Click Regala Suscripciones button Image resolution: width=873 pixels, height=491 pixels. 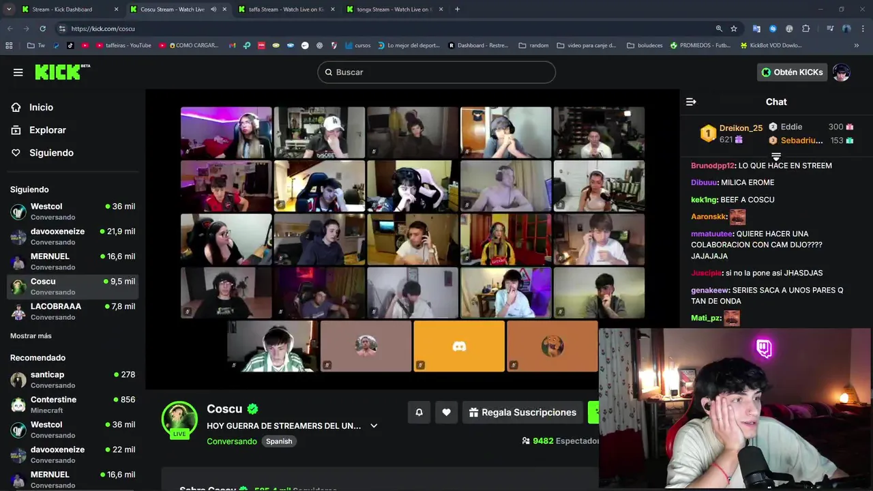[x=523, y=412]
